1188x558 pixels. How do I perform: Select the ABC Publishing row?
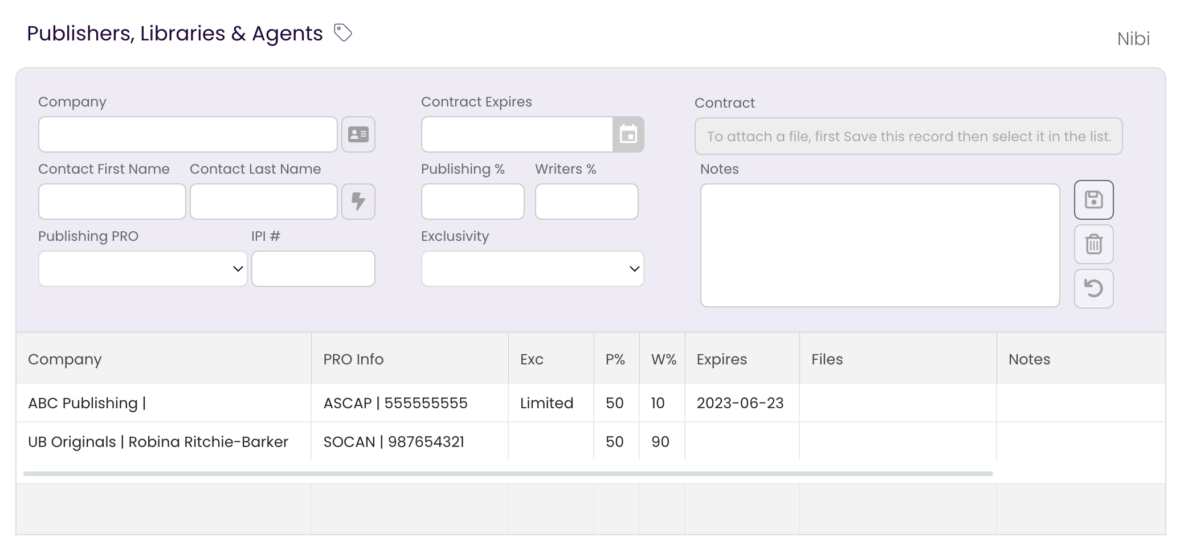click(591, 403)
